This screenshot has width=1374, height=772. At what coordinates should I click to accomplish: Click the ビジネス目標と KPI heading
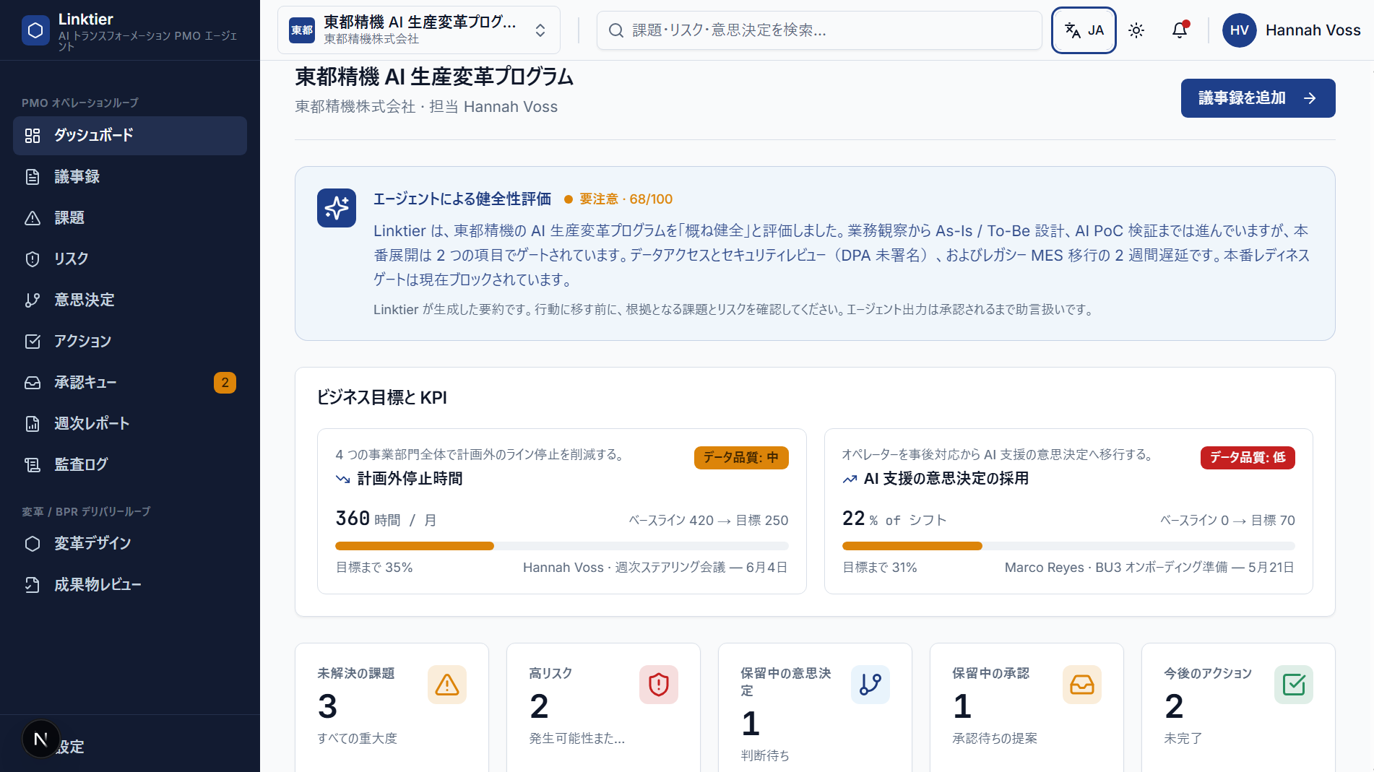382,398
